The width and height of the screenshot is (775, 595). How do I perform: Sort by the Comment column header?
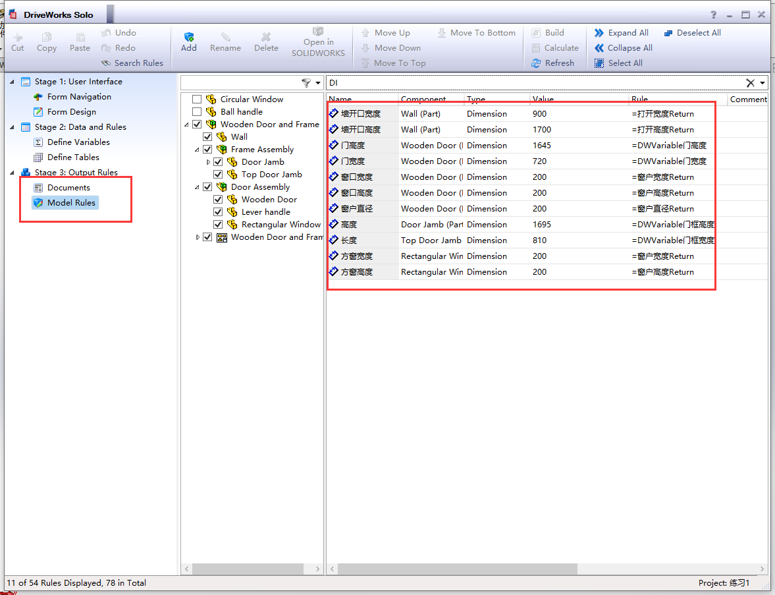click(x=748, y=99)
